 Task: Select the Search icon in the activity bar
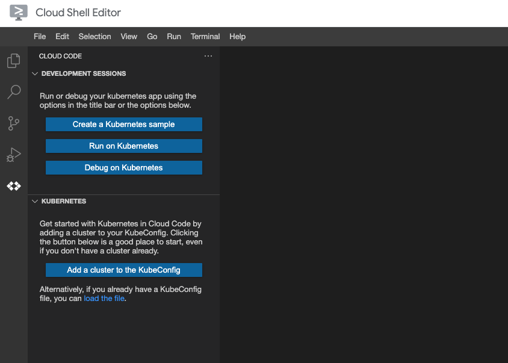13,92
